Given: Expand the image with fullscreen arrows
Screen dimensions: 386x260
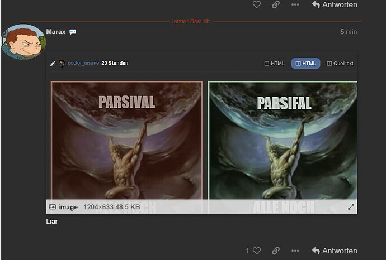Looking at the screenshot, I should [x=351, y=207].
